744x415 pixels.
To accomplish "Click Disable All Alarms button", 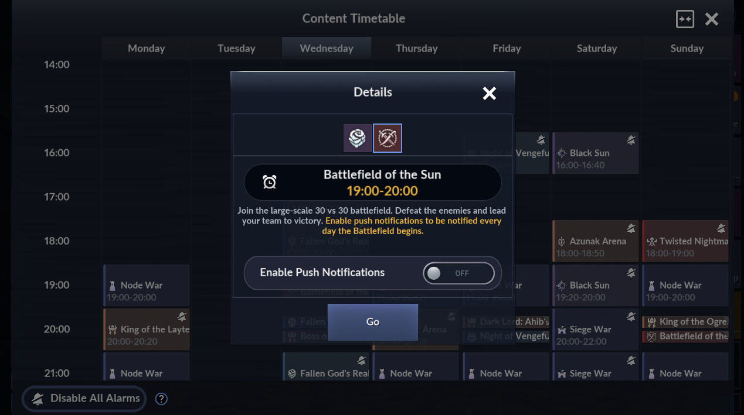I will [x=84, y=399].
